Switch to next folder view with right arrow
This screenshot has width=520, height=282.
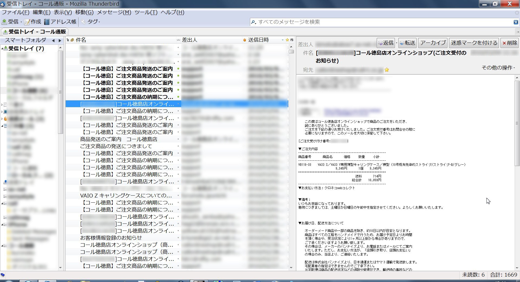tap(60, 40)
